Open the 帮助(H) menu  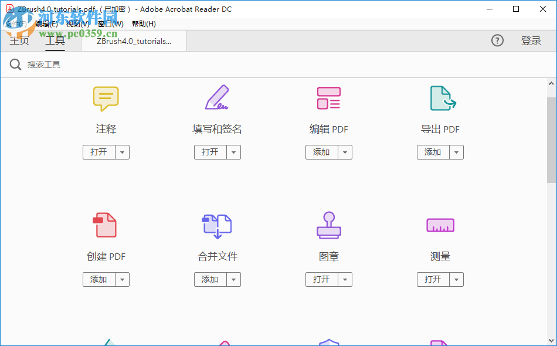click(x=142, y=23)
